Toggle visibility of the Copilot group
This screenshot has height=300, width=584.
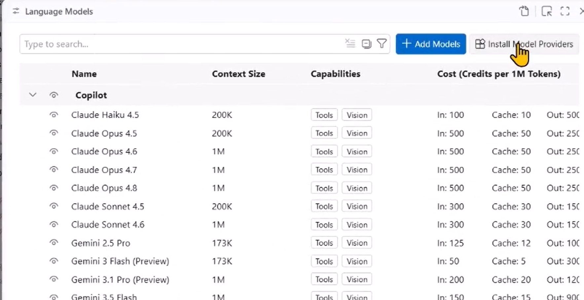54,95
